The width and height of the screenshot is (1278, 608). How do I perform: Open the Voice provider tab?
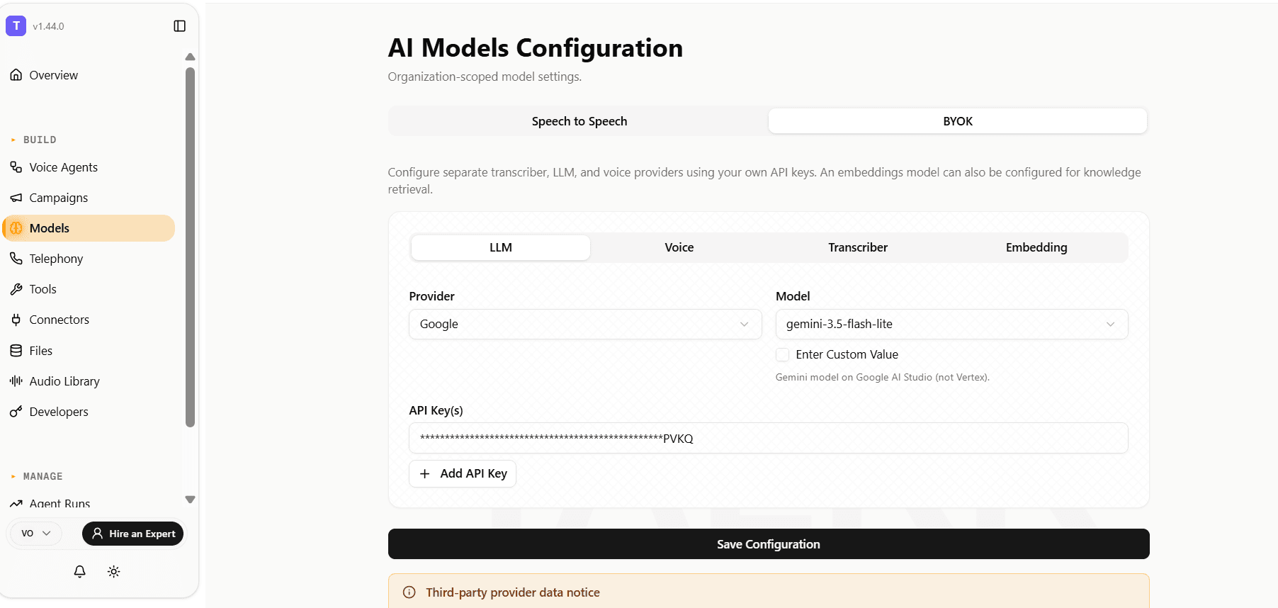679,247
